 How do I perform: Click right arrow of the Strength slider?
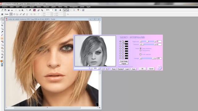pyautogui.click(x=155, y=58)
